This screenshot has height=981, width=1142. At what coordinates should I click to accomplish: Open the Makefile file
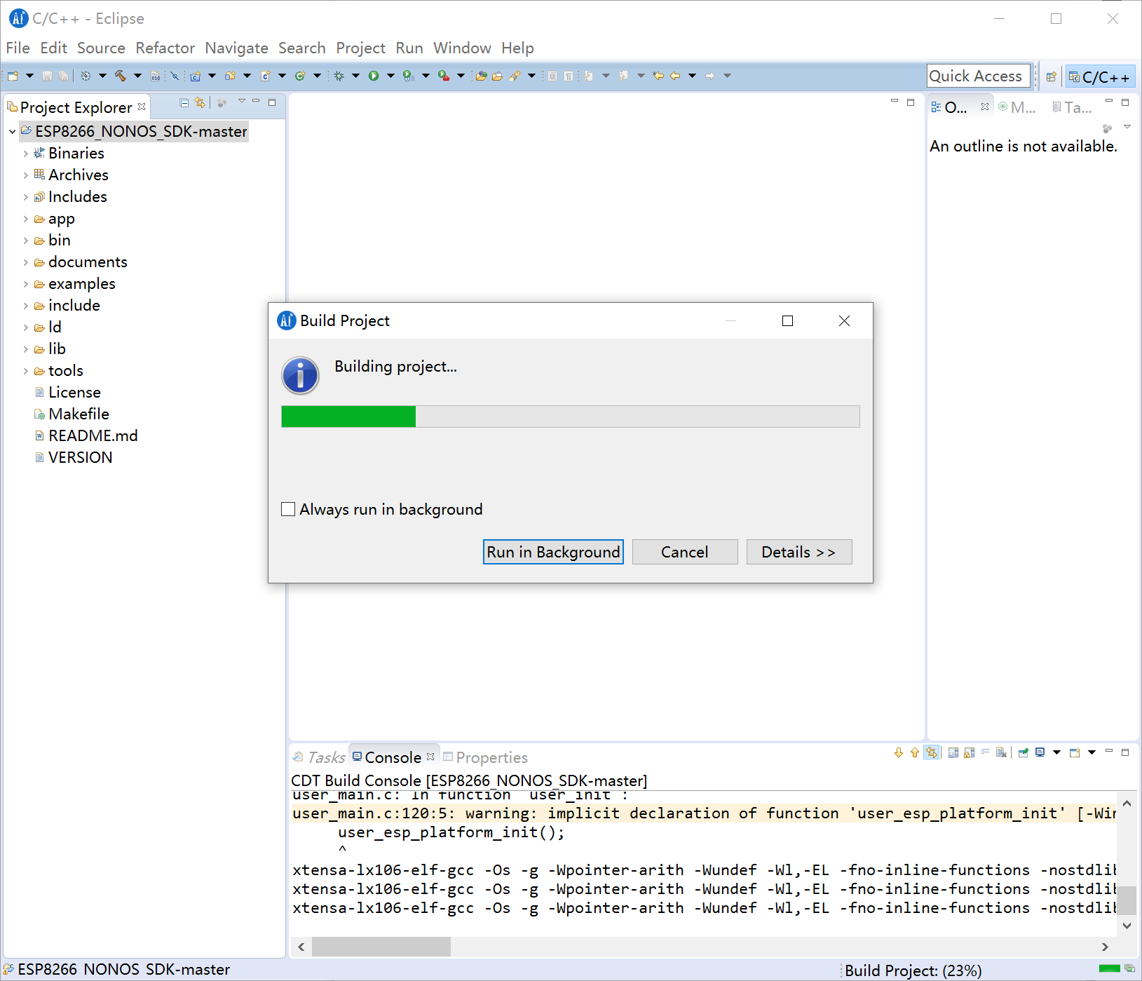(79, 414)
